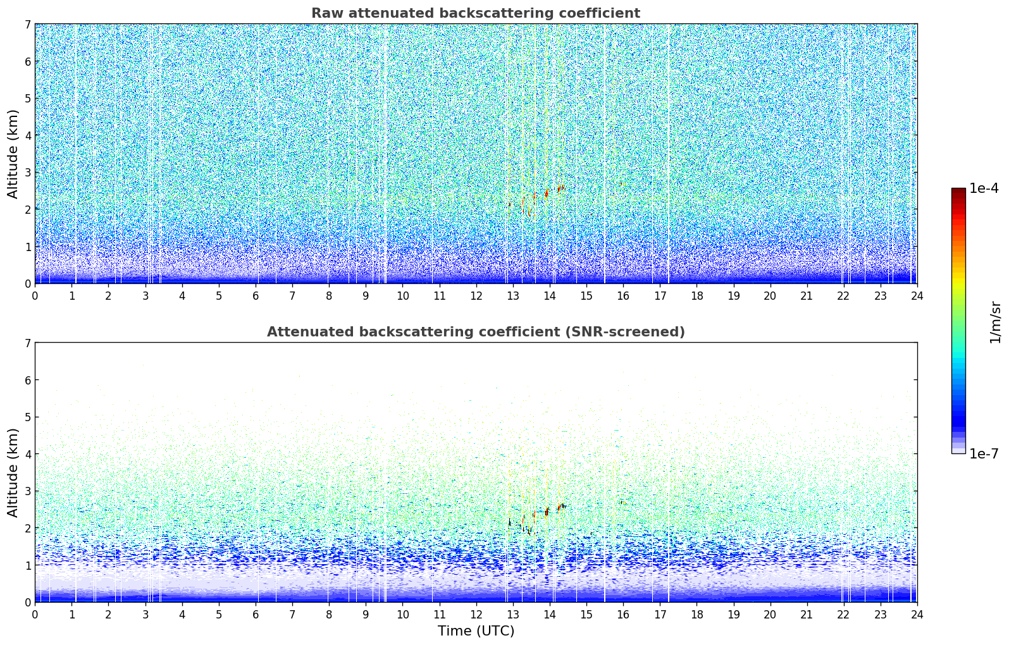Click the red cloud feature near 14 UTC in raw plot

tap(547, 193)
